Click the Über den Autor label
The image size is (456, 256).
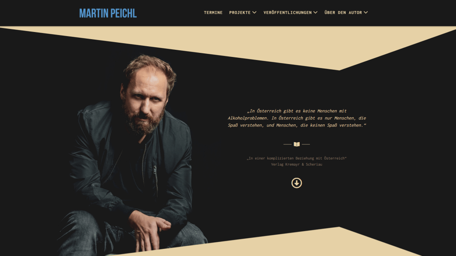[343, 12]
